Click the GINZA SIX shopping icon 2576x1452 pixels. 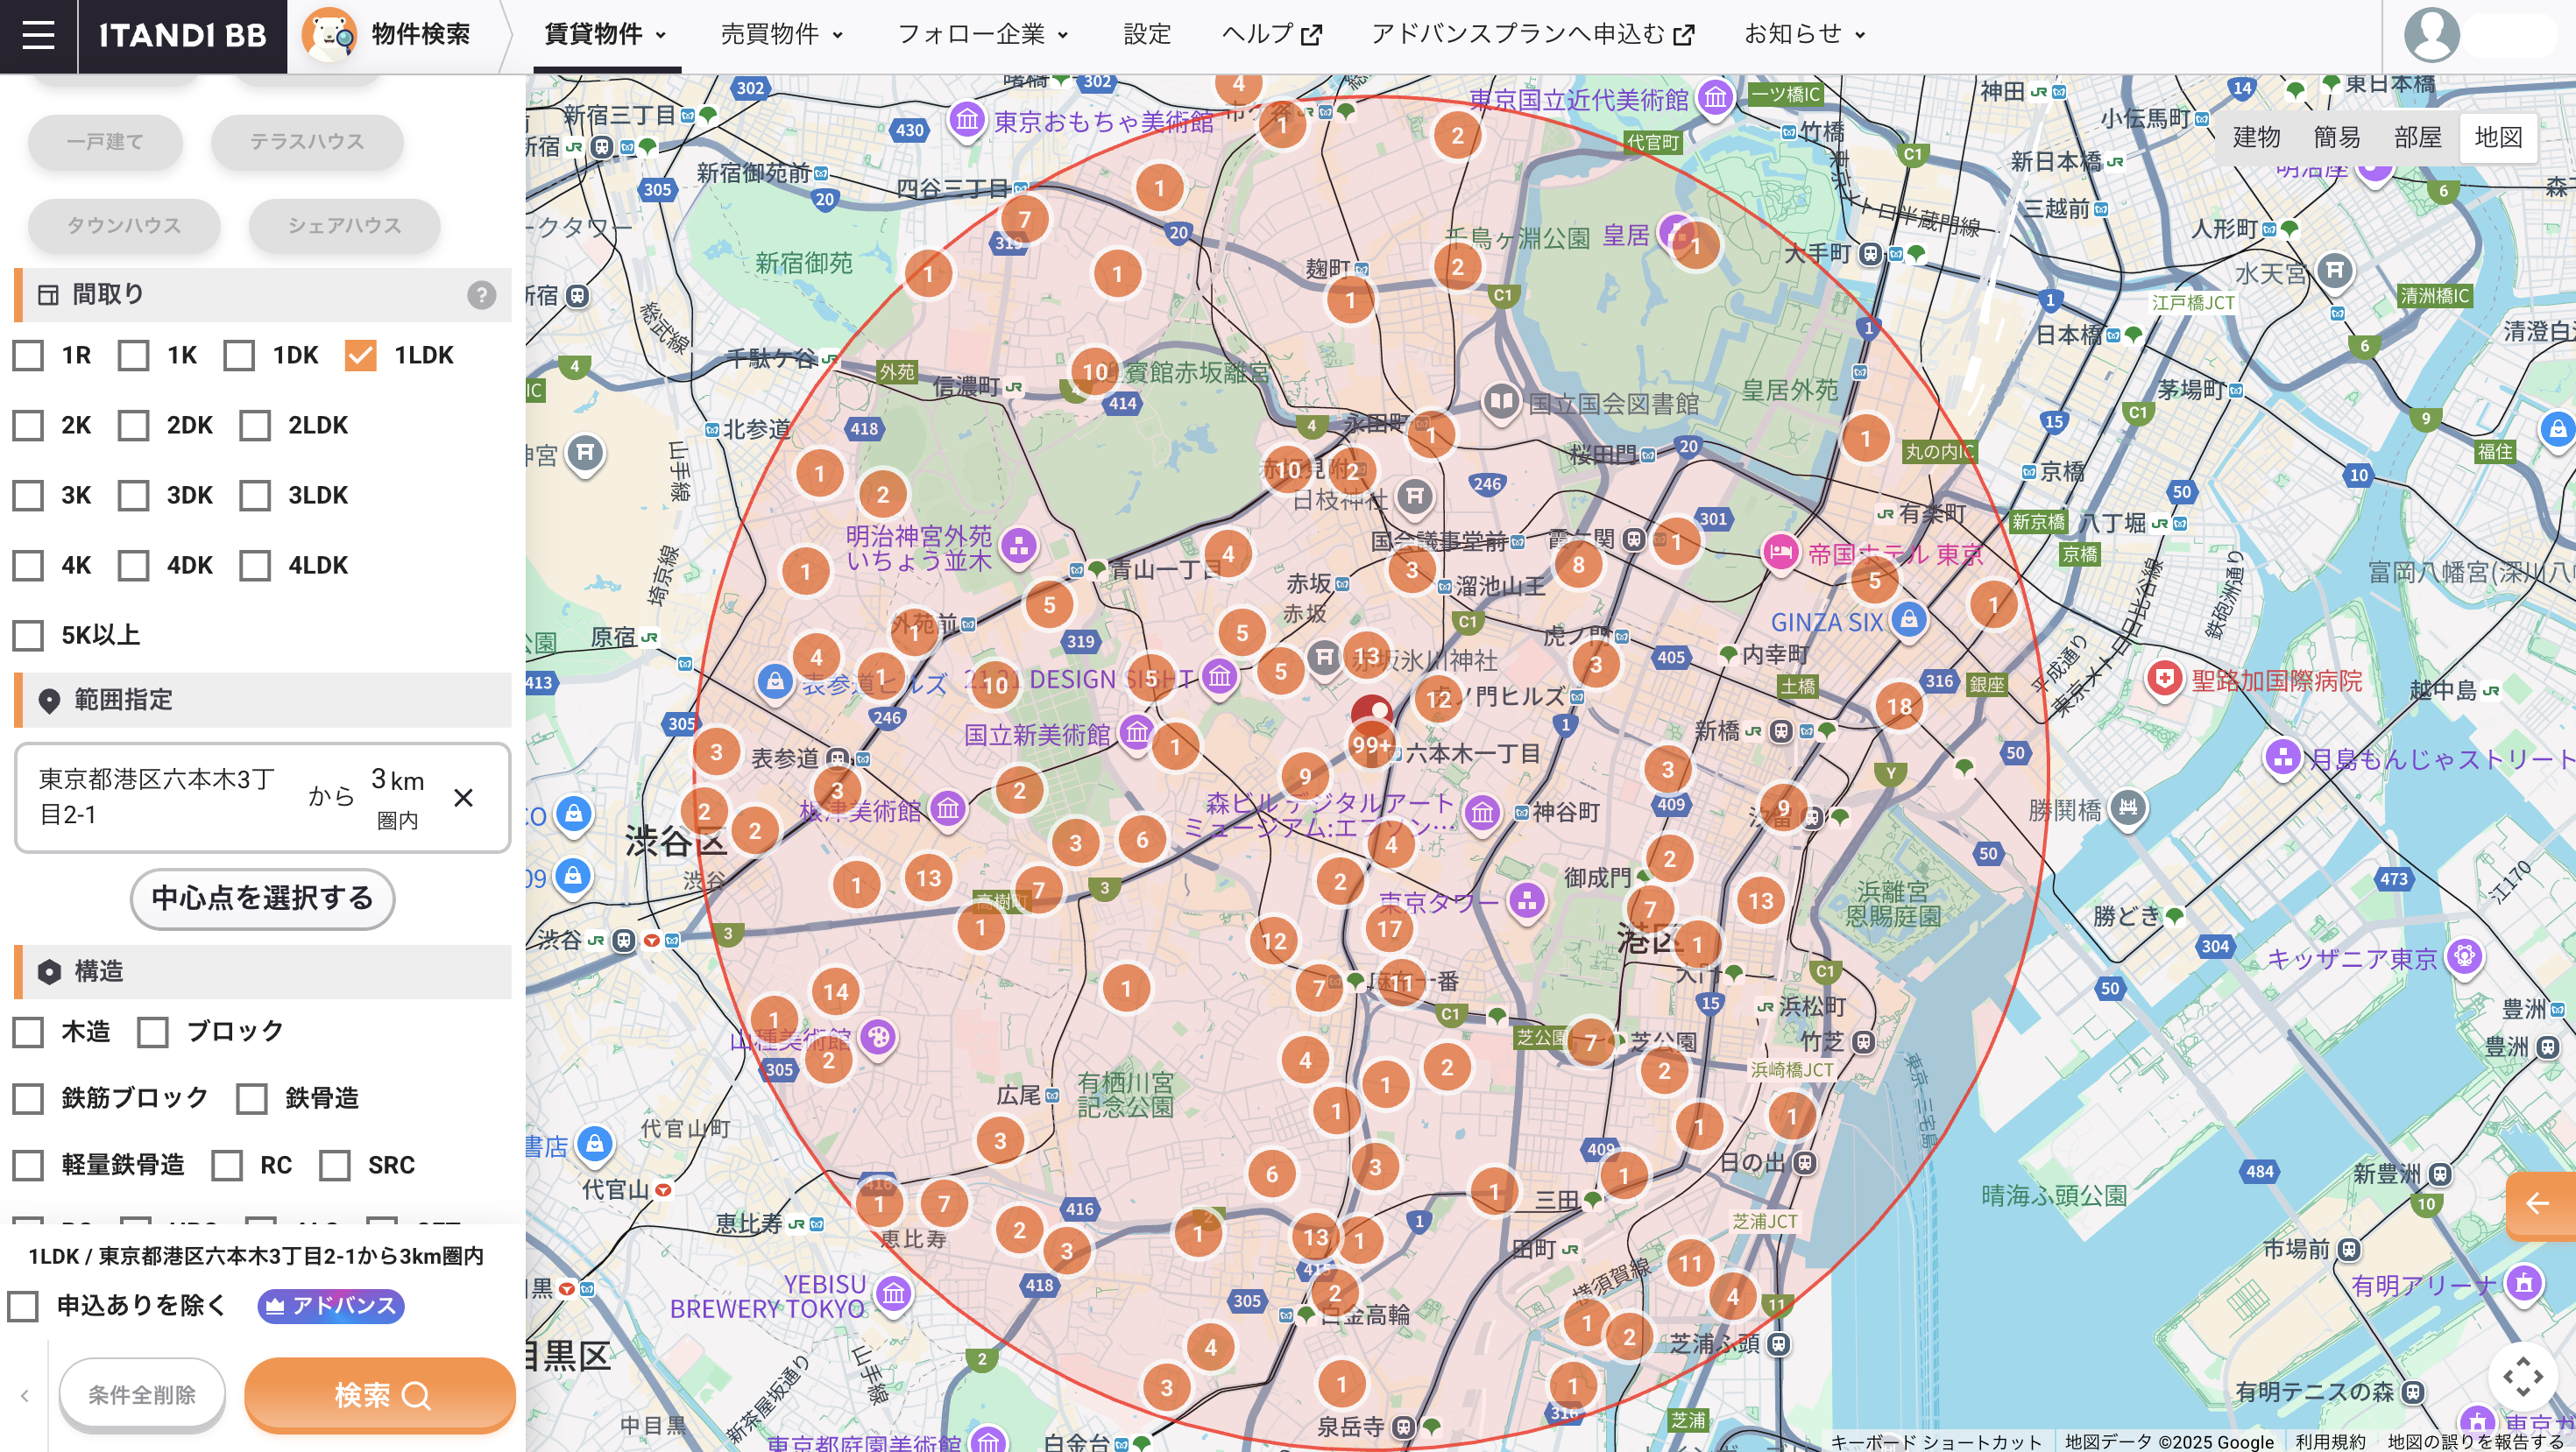pos(1909,621)
